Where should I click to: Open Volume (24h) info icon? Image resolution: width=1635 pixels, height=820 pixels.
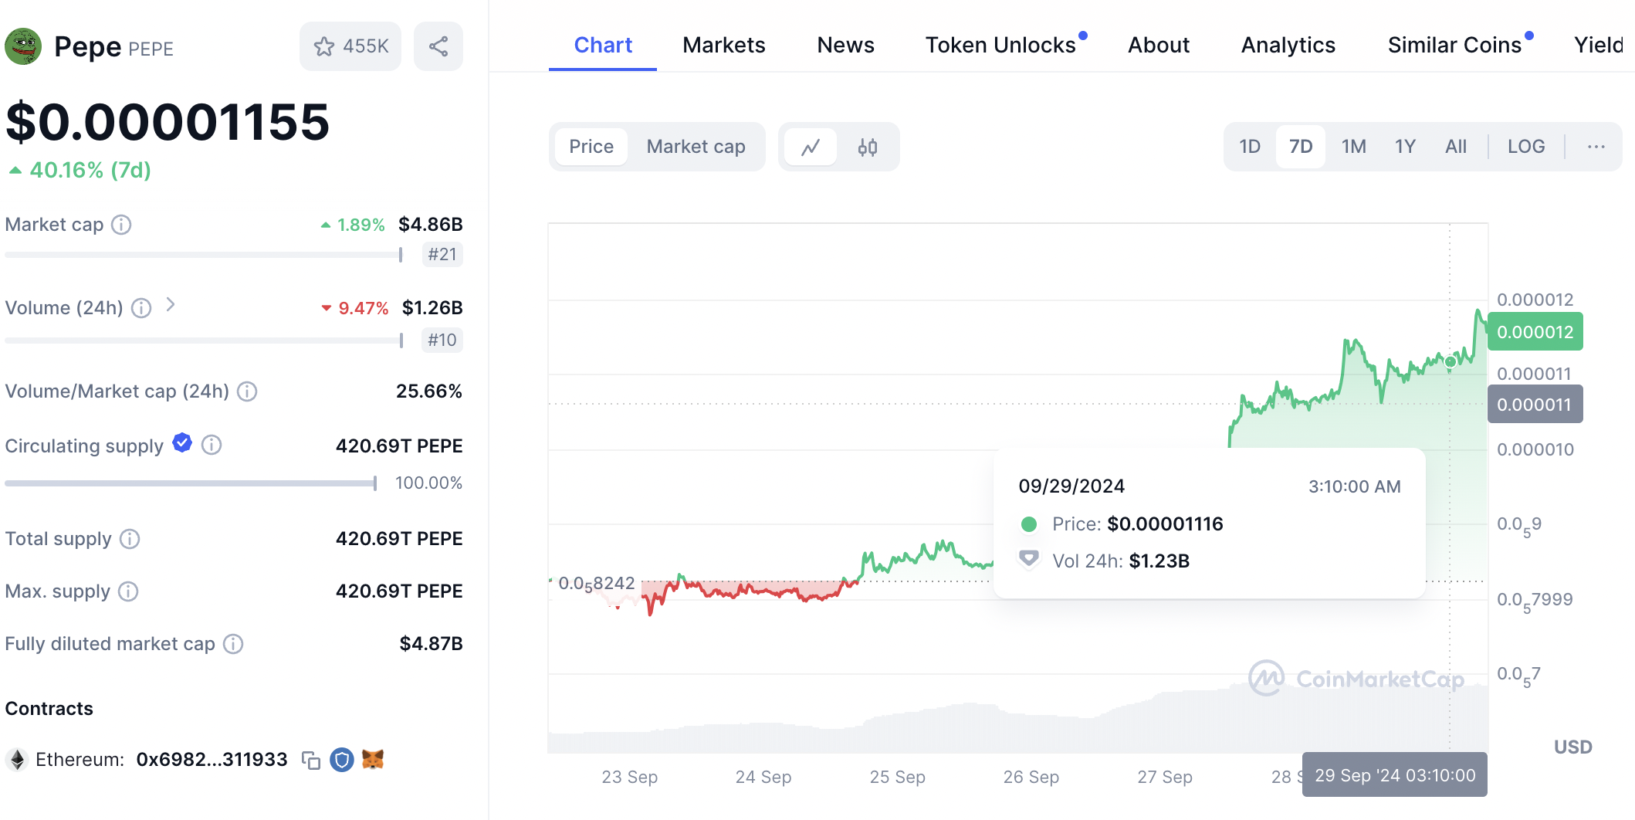[x=141, y=308]
